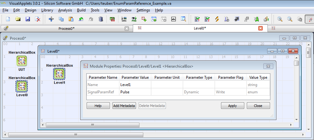Click the PRB probe icon
The height and width of the screenshot is (140, 314).
134,19
